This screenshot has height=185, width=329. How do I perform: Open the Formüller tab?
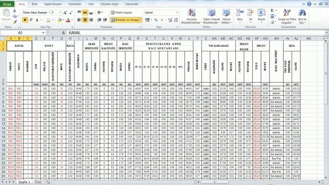(75, 4)
